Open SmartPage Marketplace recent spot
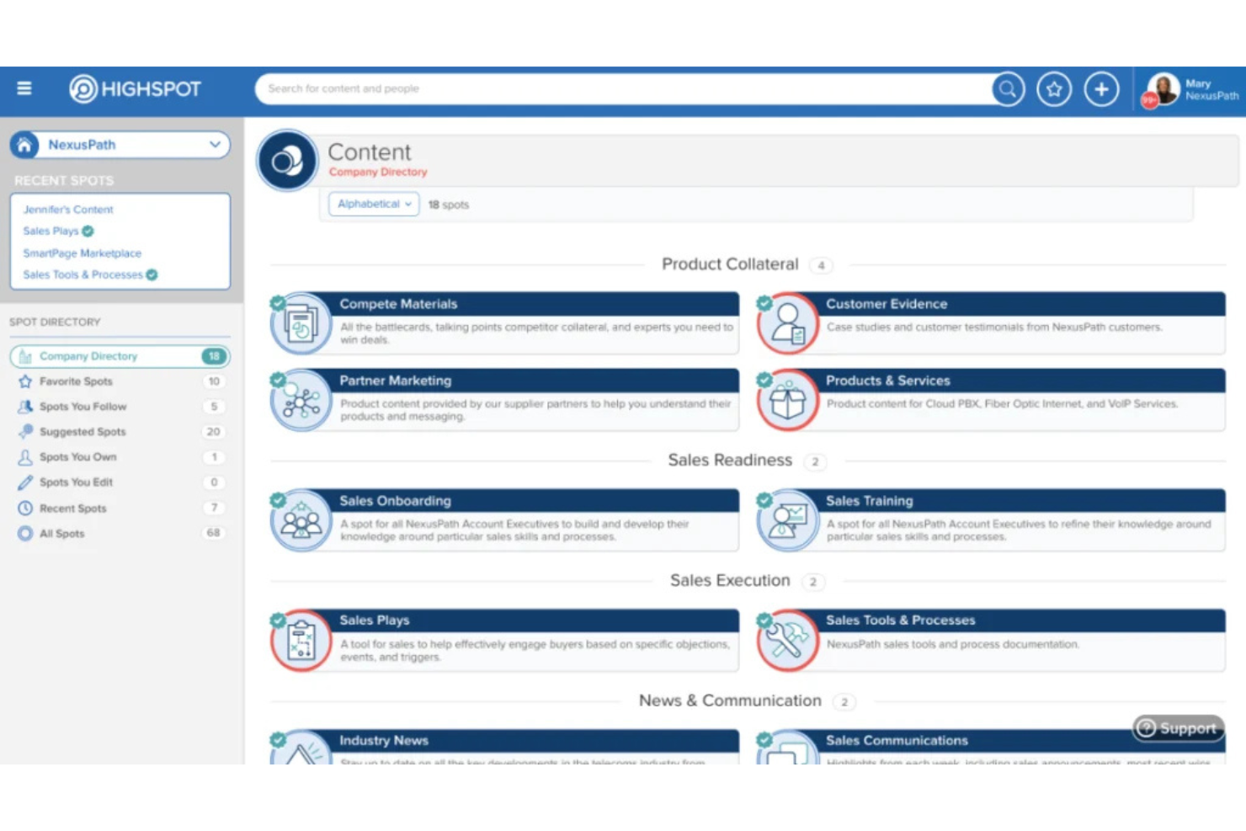Image resolution: width=1246 pixels, height=831 pixels. click(83, 253)
